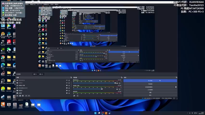
Task: Pop out the Sources dock panel
Action: tap(71, 77)
